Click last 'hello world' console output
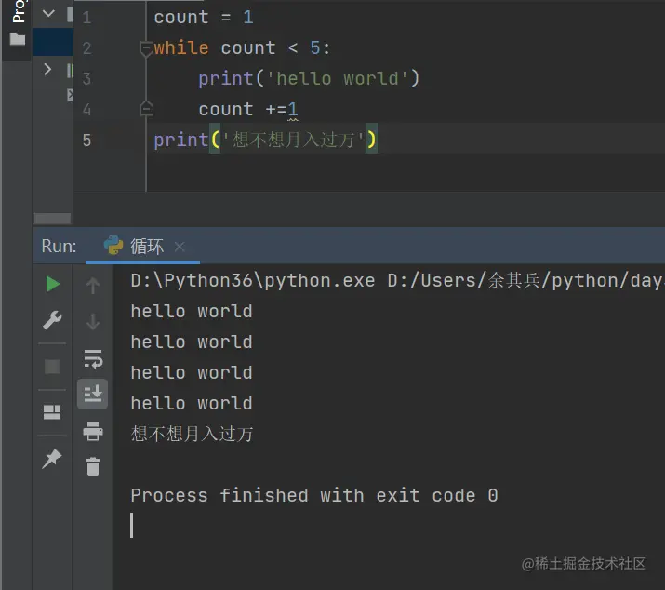The width and height of the screenshot is (665, 590). tap(192, 403)
